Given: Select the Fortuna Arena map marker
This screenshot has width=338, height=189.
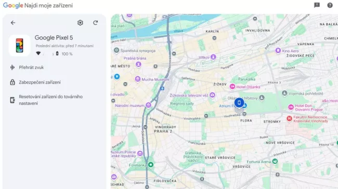Looking at the screenshot, I should pos(275,161).
